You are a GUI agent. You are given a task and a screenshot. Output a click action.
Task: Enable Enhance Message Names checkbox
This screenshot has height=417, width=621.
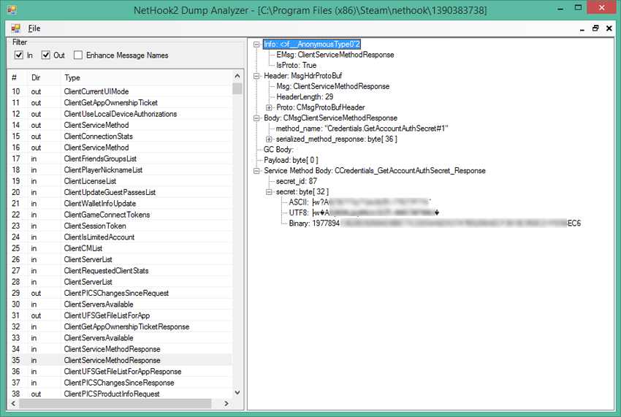78,55
